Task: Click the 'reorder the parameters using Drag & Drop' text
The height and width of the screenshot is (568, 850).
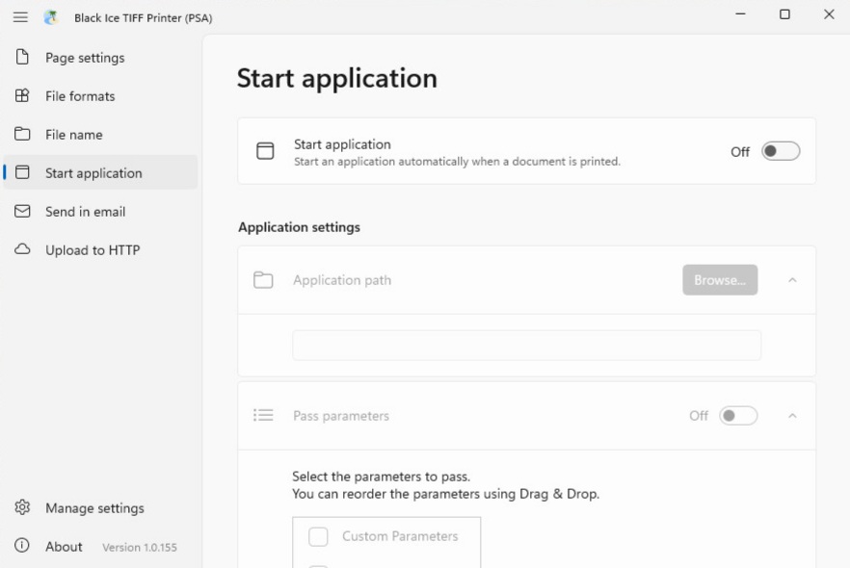Action: point(467,494)
